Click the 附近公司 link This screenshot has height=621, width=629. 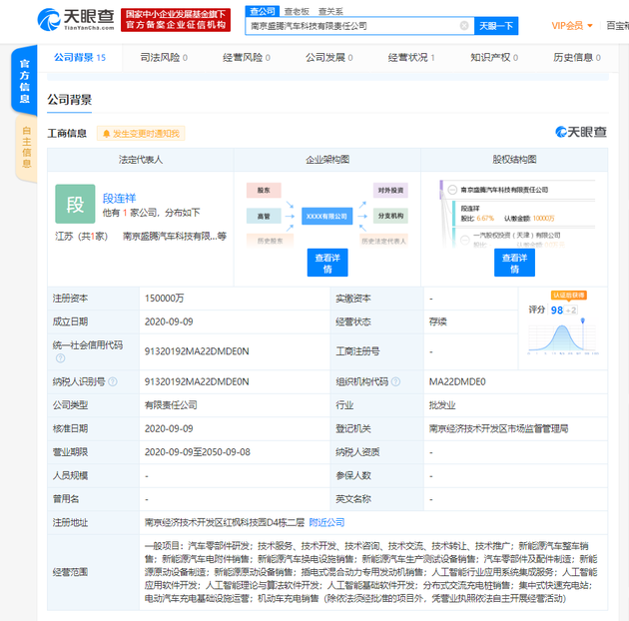coord(326,523)
